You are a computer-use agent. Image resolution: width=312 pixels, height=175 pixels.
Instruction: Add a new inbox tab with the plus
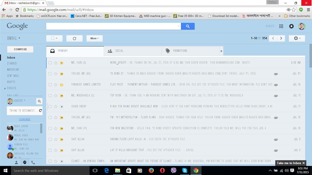pos(221,51)
